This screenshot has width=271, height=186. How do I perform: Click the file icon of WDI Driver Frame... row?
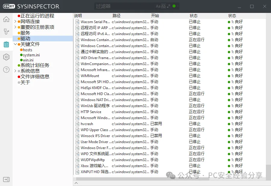77,58
